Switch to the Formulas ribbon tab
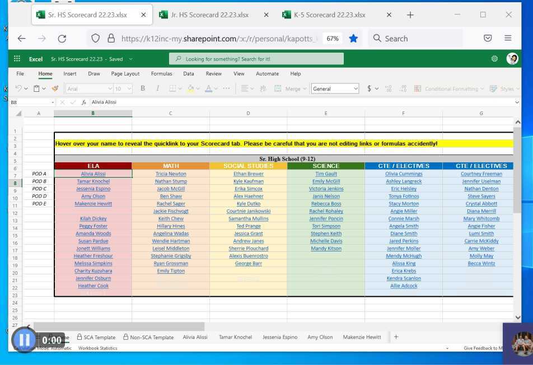 click(x=161, y=73)
